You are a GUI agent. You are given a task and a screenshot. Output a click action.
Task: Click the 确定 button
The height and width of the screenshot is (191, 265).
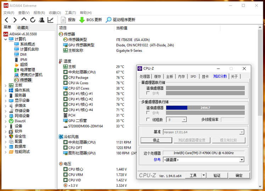[239, 175]
